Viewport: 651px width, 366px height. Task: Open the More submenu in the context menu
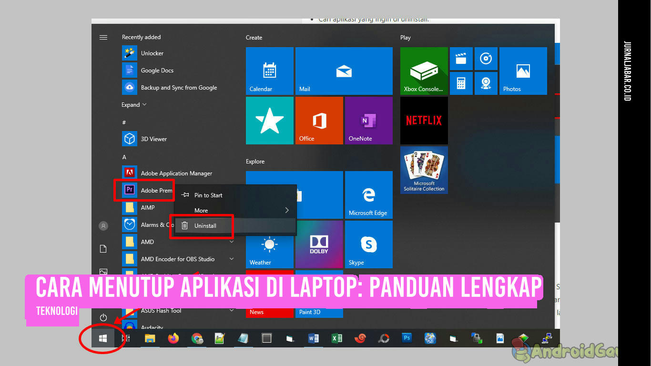[x=235, y=211]
